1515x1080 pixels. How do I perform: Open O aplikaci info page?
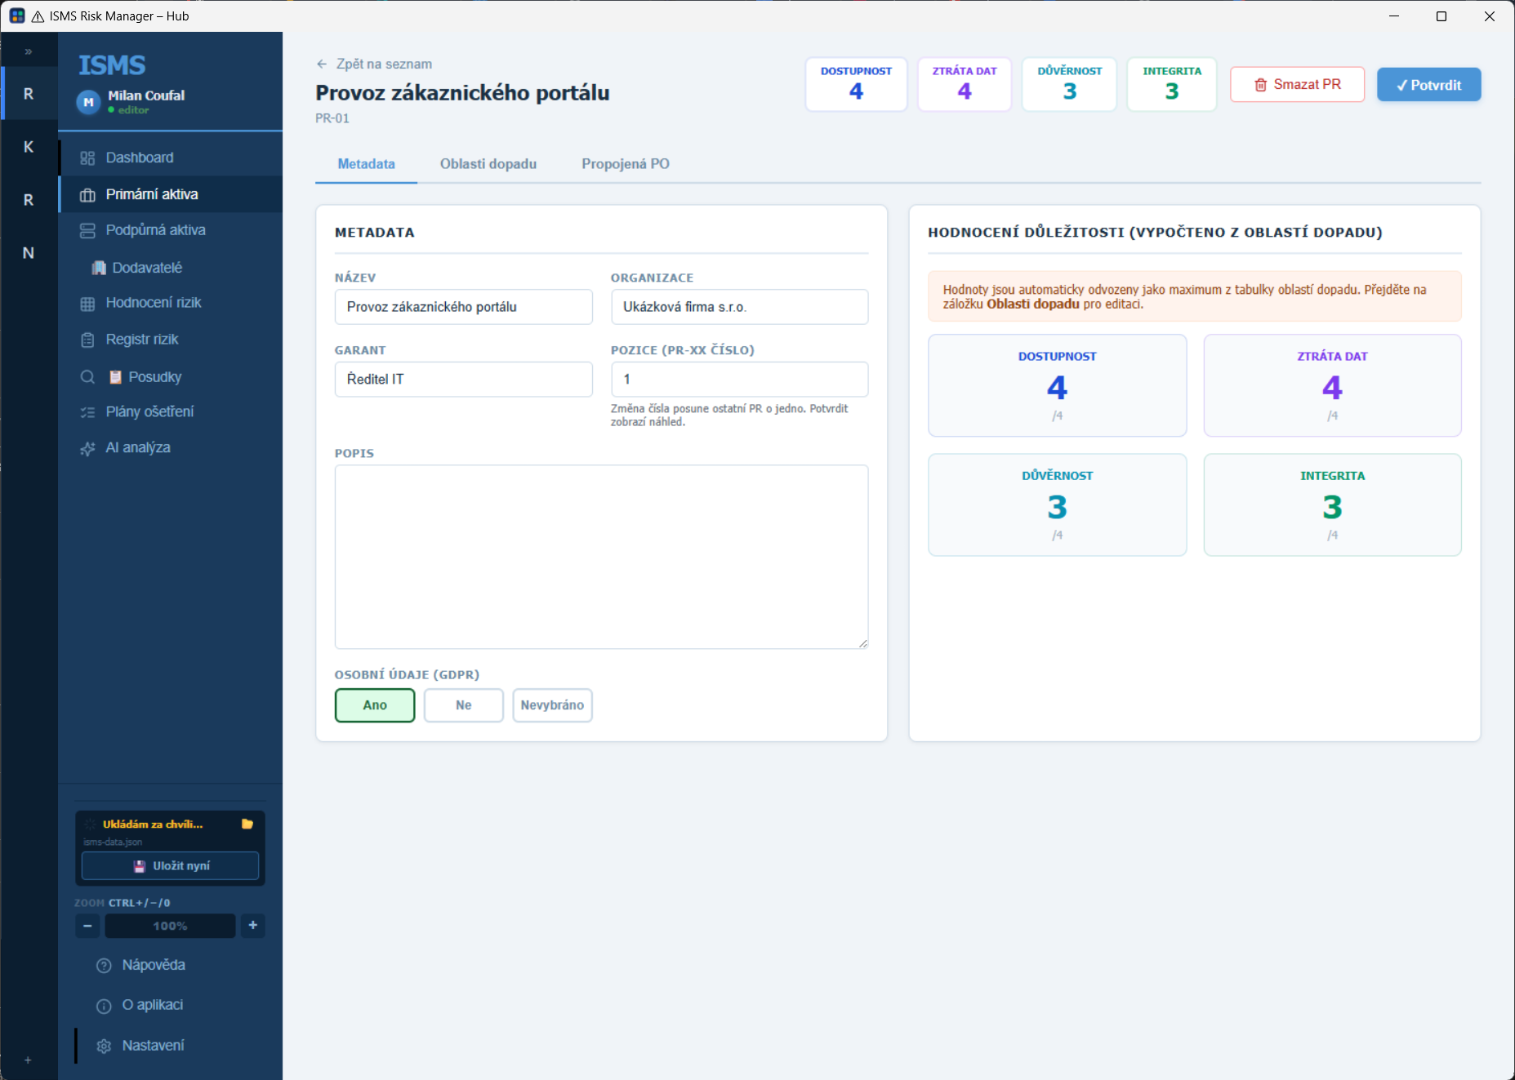171,1005
